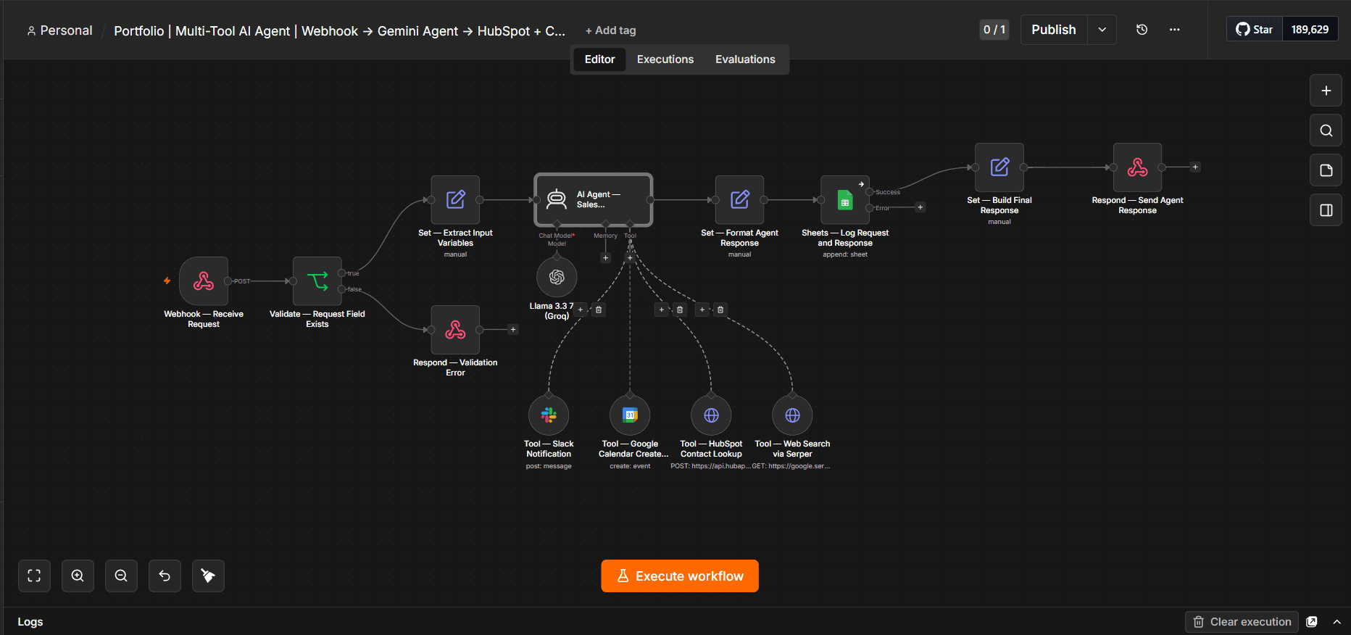Expand the Logs panel with chevron
This screenshot has height=635, width=1351.
pyautogui.click(x=1337, y=622)
